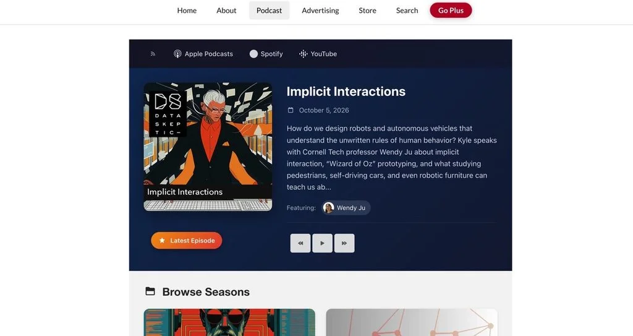Click the Featuring: label

coord(301,208)
